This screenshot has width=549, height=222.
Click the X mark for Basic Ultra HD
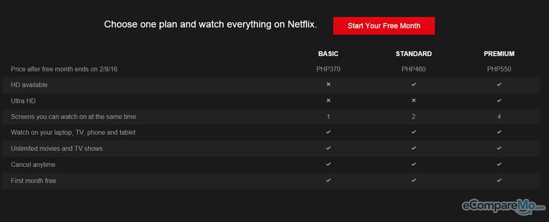[x=328, y=101]
